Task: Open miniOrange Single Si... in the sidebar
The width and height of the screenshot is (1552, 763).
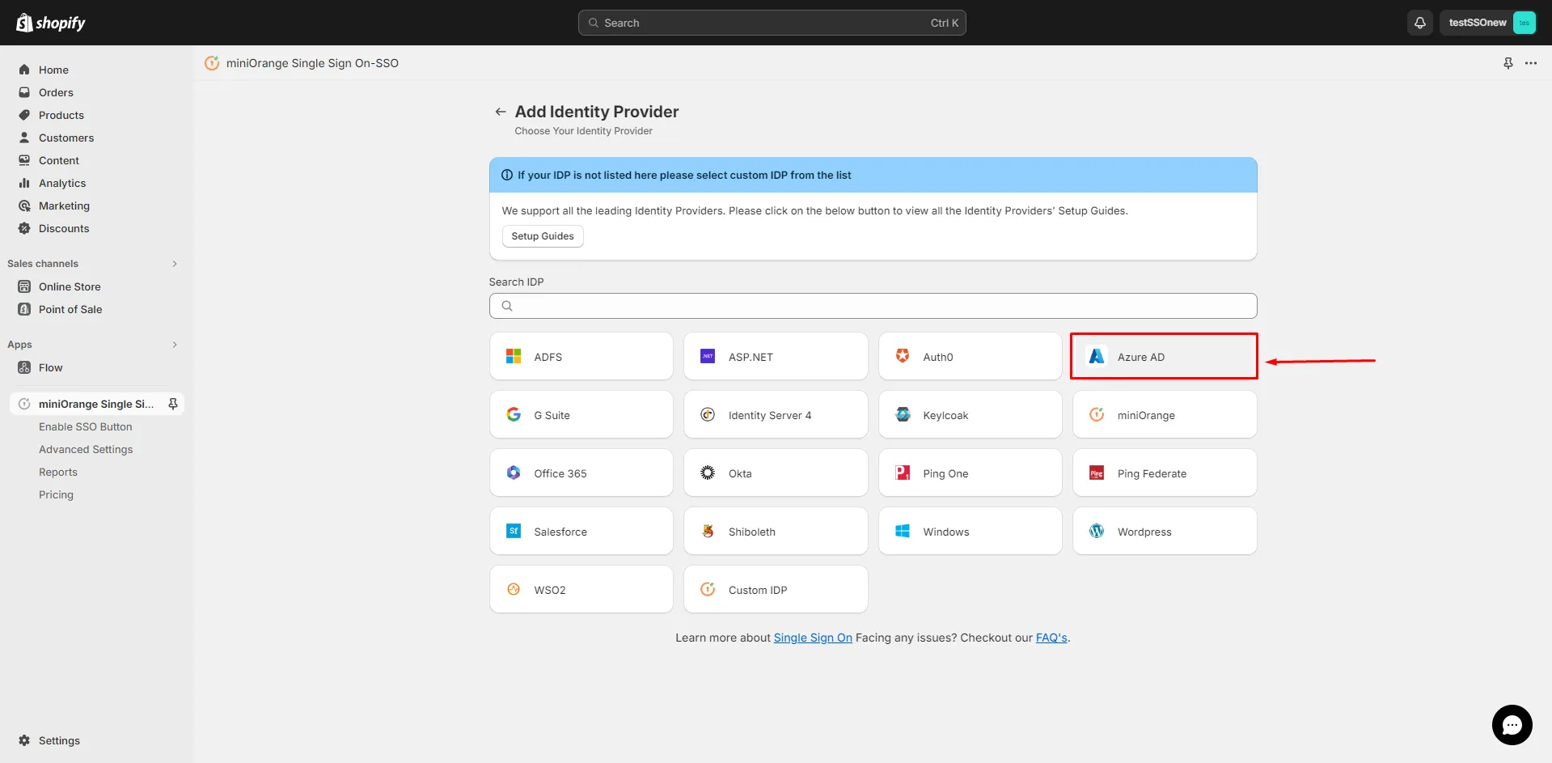Action: 96,404
